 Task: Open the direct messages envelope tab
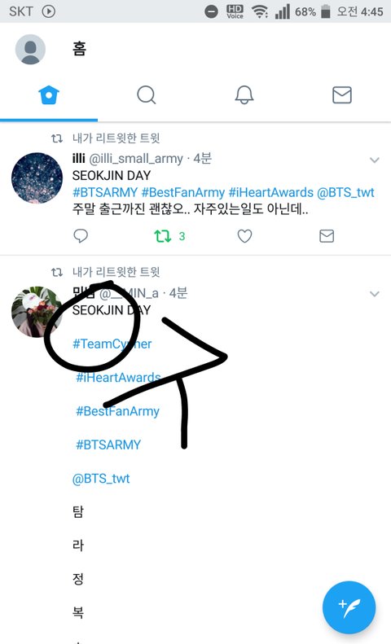tap(341, 95)
